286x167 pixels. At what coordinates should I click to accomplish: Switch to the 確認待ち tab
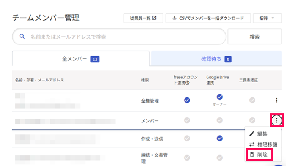[x=216, y=59]
